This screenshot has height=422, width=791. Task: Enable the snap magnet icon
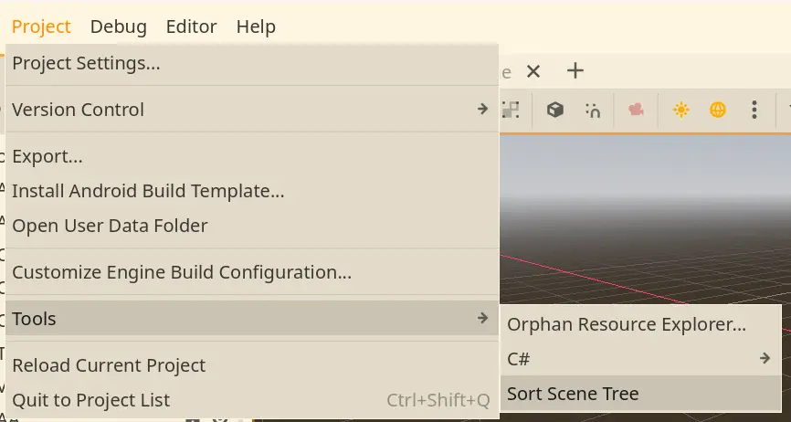[593, 110]
